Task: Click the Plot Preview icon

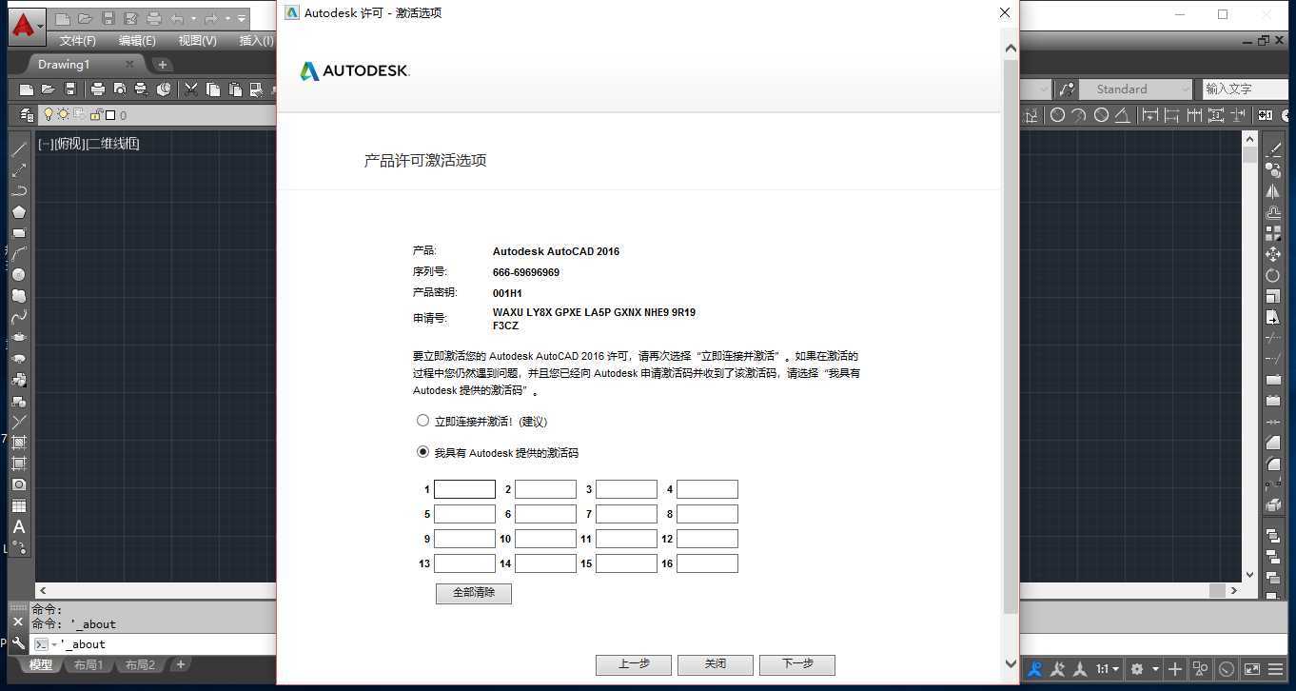Action: 120,89
